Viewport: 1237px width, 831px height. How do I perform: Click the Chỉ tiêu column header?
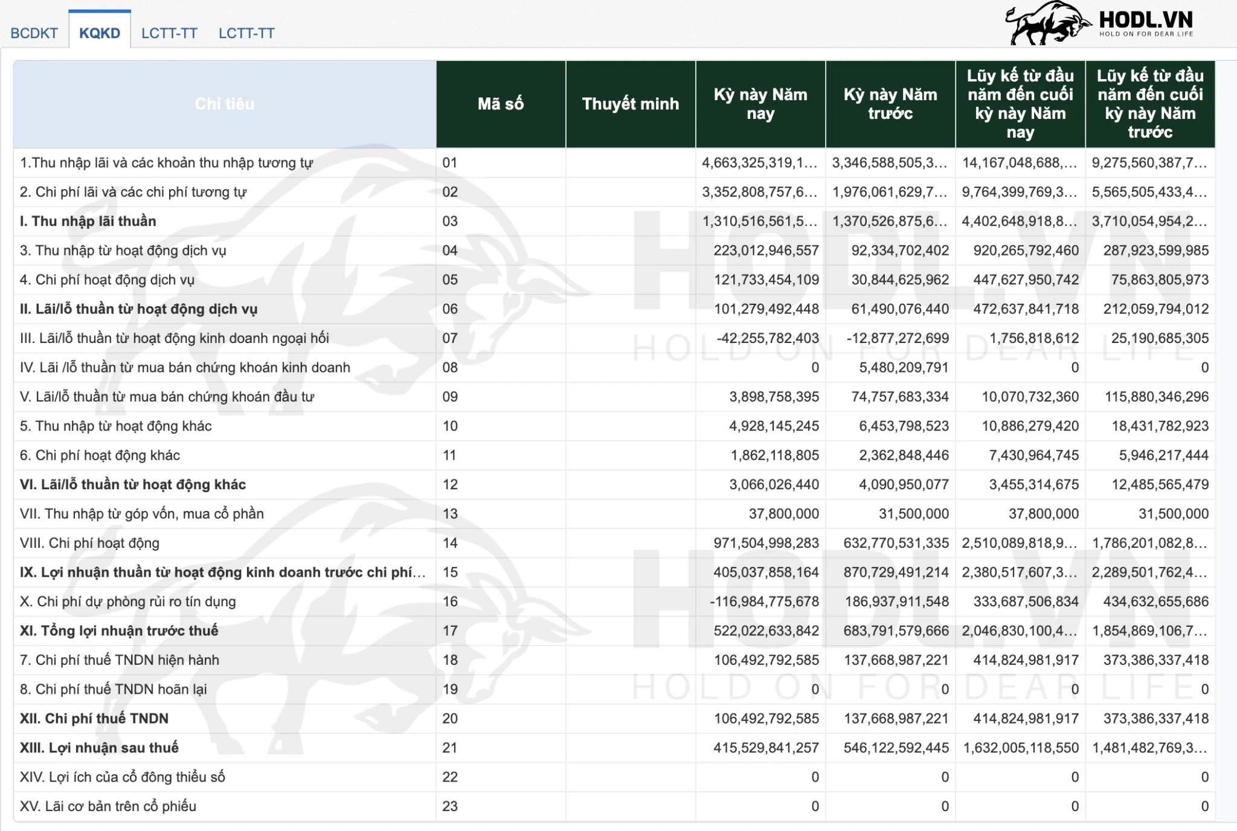click(x=225, y=104)
